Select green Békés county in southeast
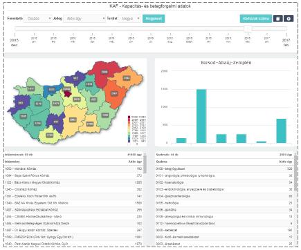The image size is (301, 250). (x=105, y=115)
